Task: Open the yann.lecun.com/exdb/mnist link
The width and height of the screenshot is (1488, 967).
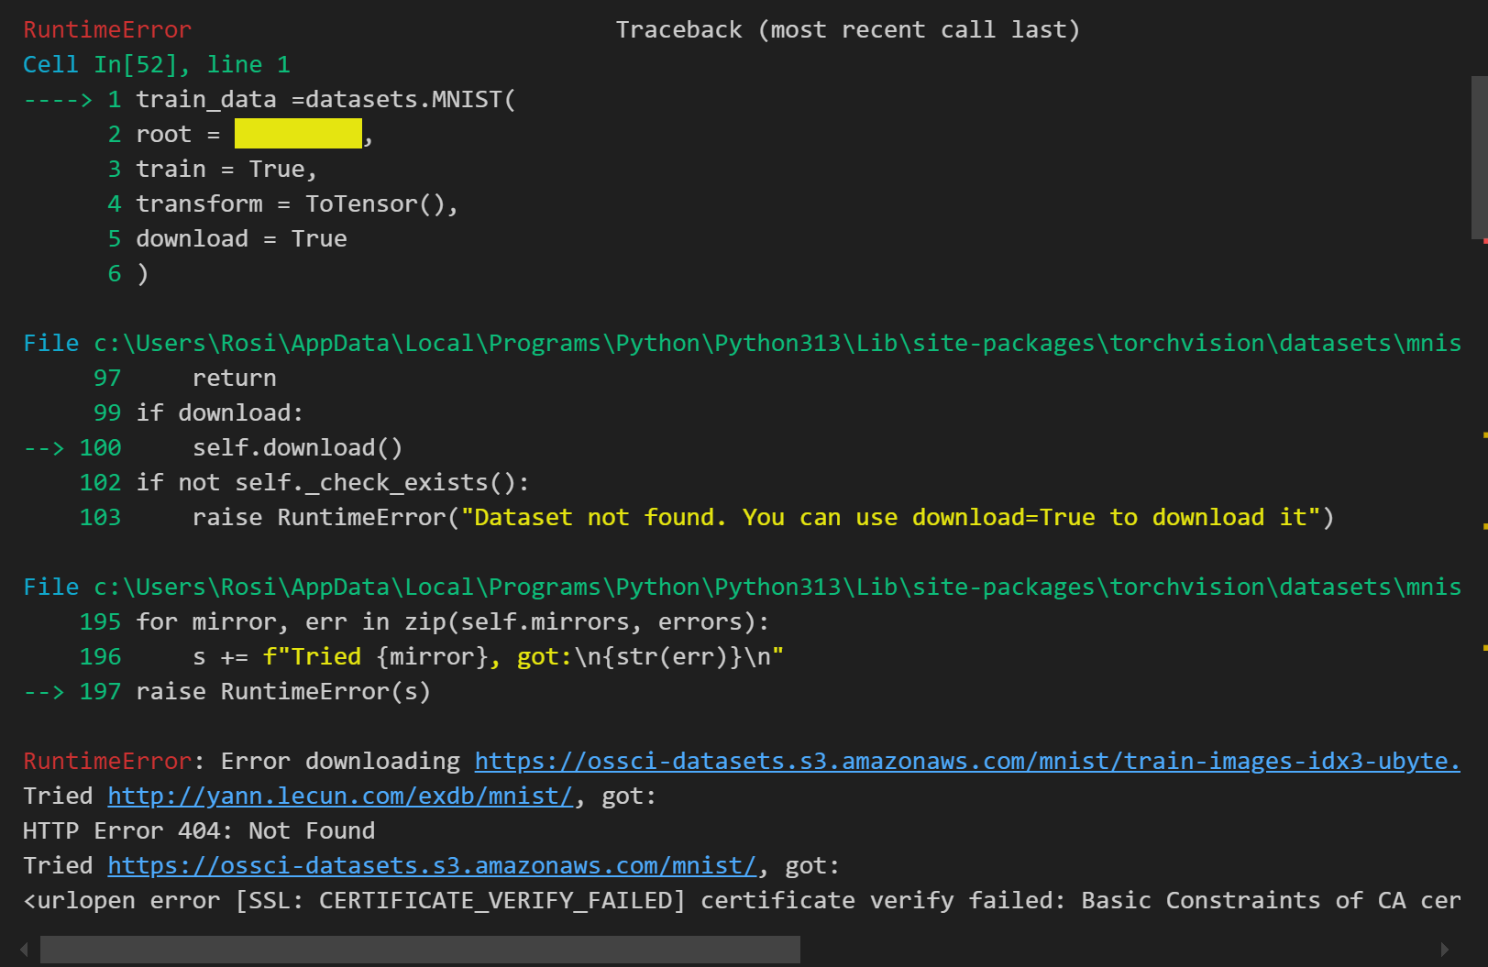Action: pos(340,797)
